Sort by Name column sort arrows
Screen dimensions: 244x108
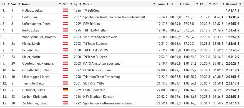tap(60, 4)
